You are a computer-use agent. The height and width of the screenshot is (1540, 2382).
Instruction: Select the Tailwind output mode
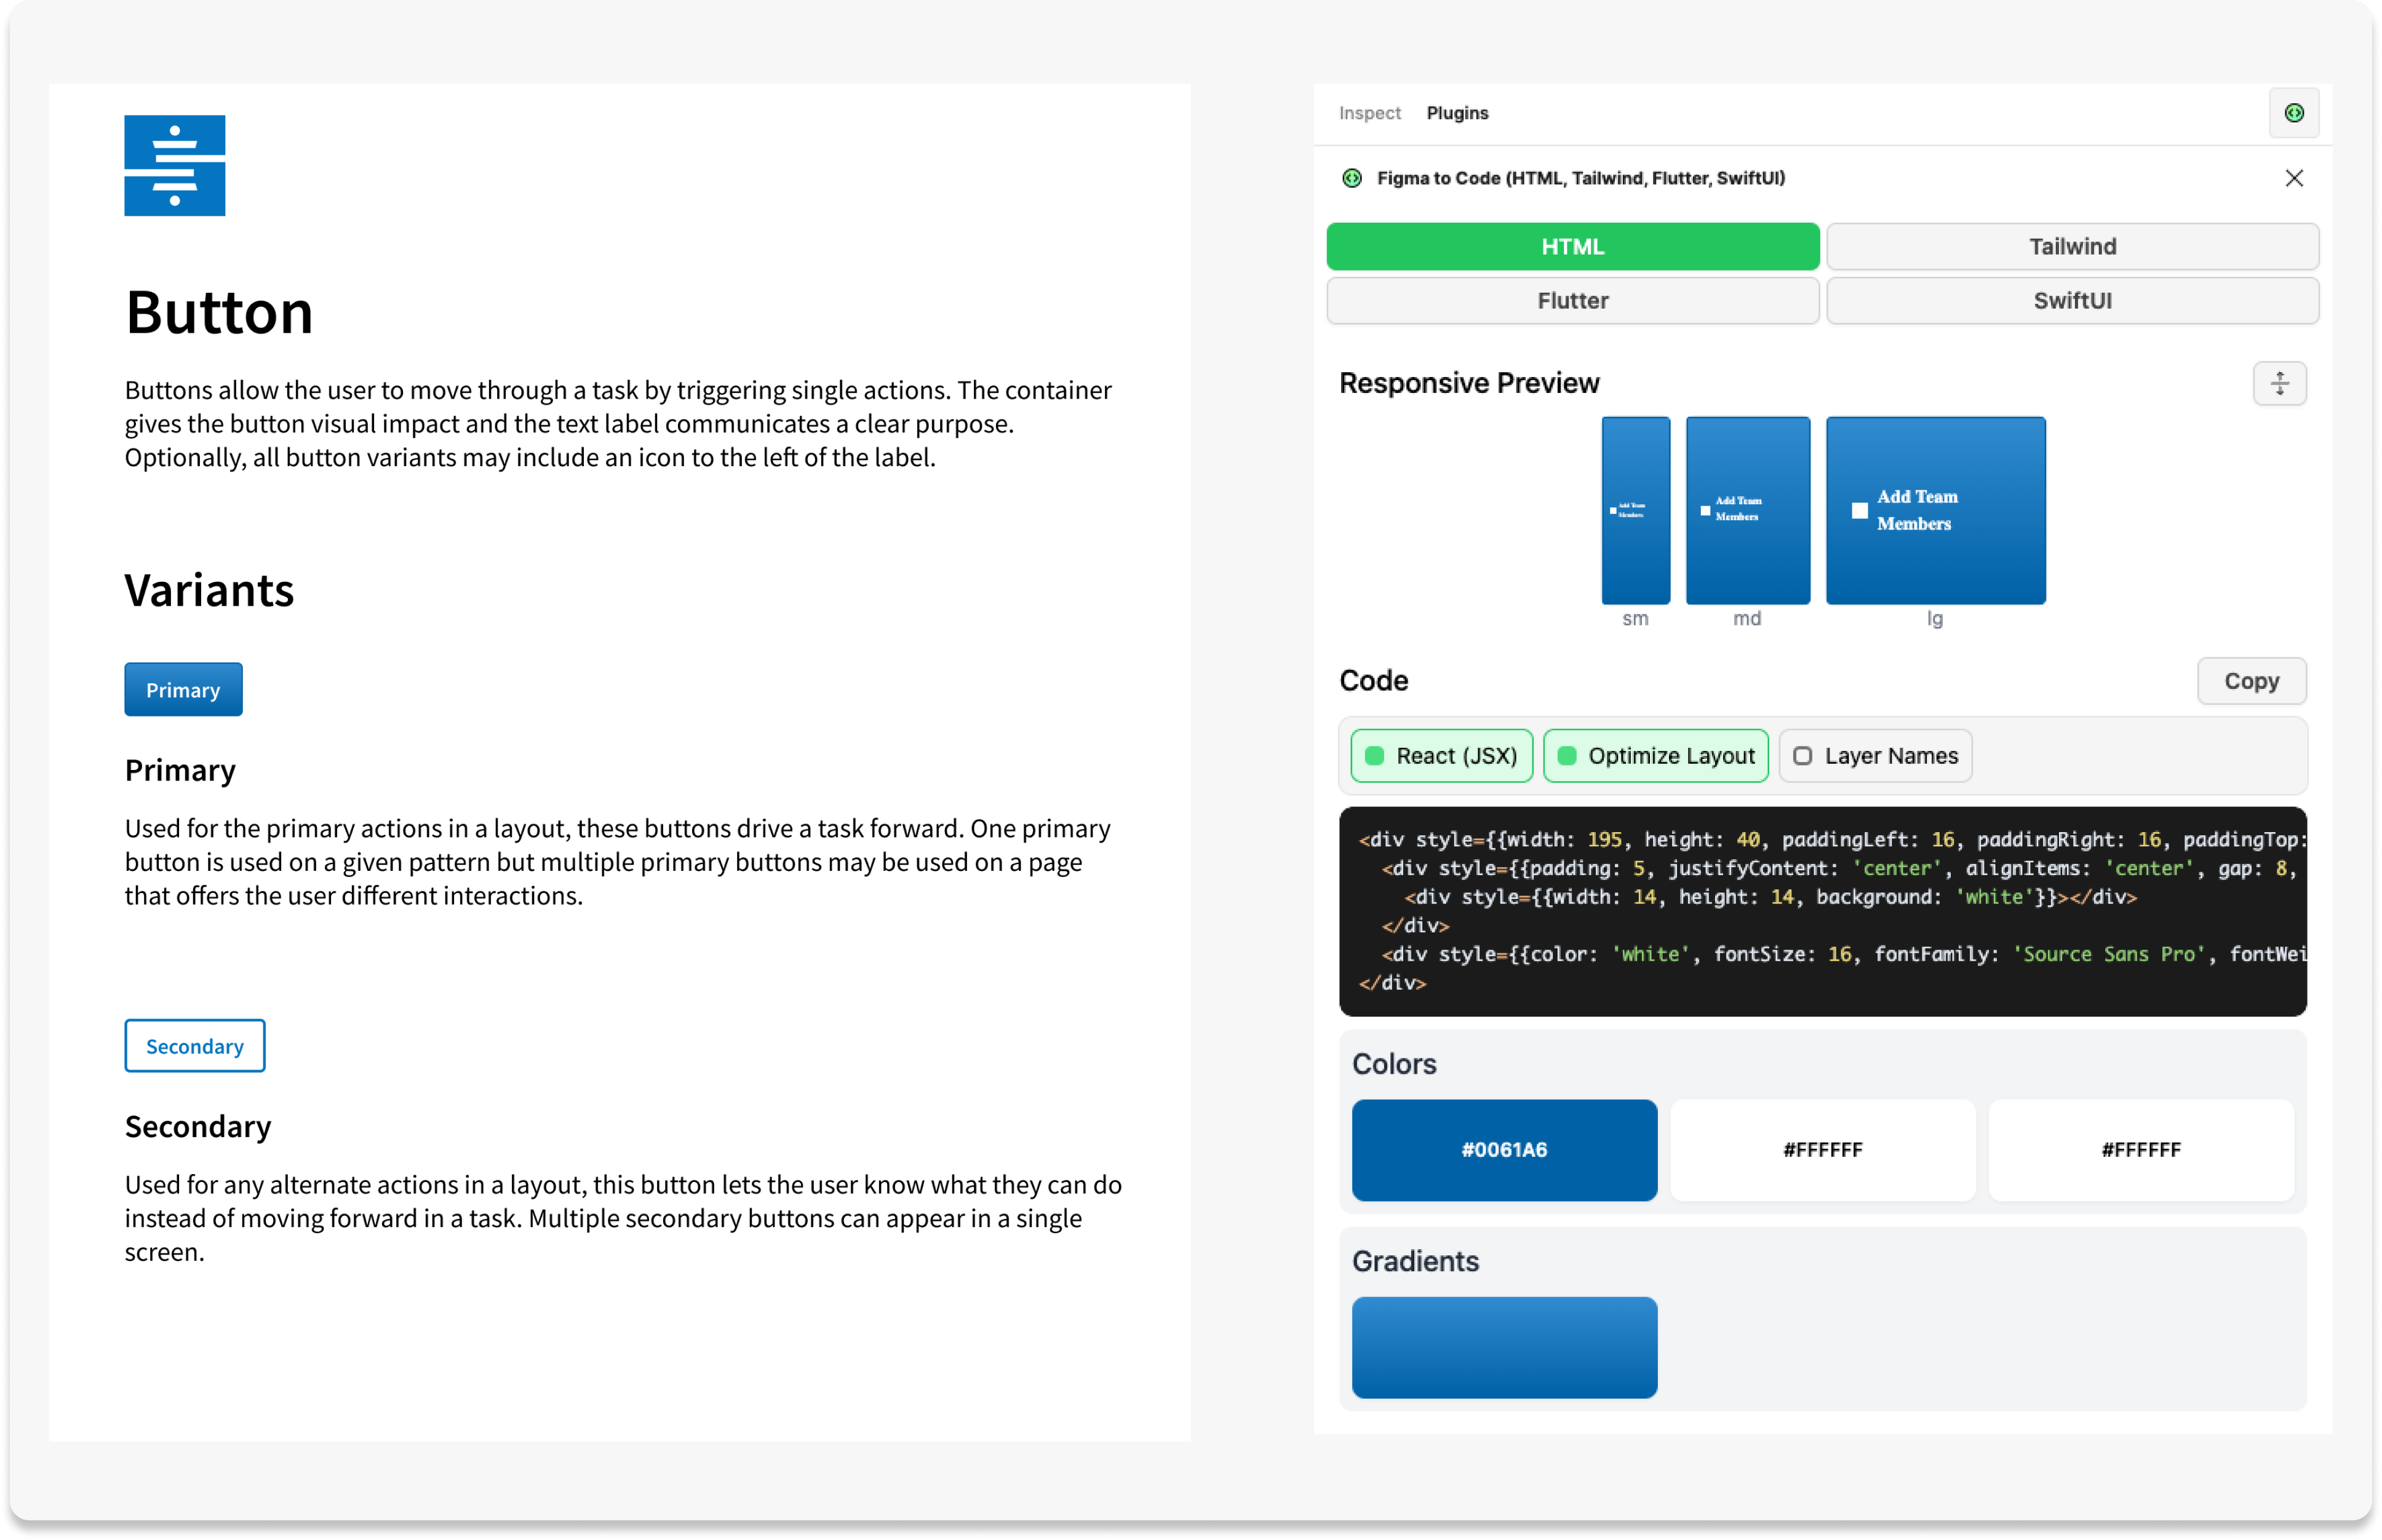tap(2072, 247)
